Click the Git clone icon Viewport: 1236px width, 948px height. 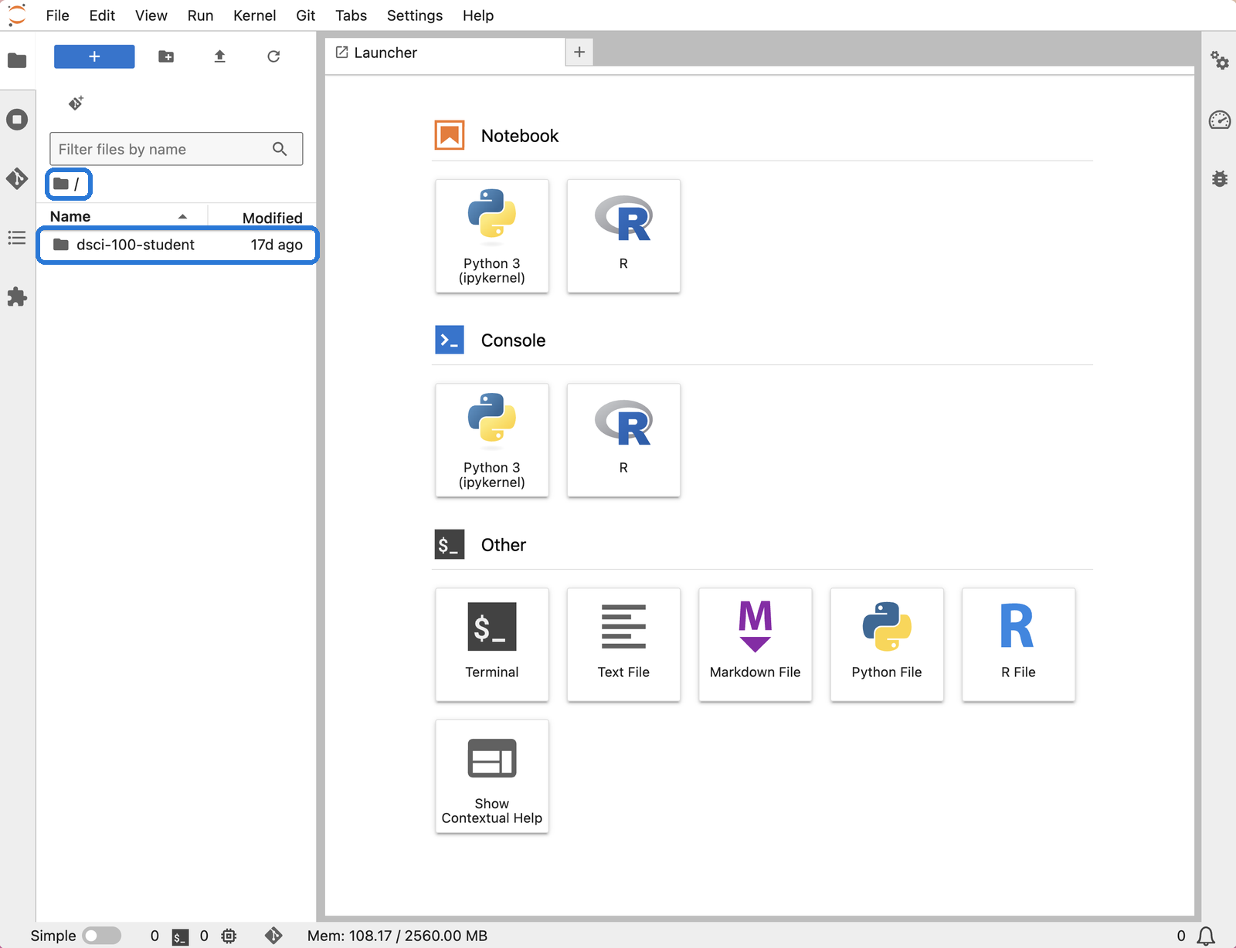76,103
